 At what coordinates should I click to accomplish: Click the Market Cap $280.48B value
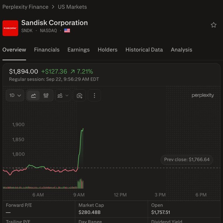pos(90,212)
